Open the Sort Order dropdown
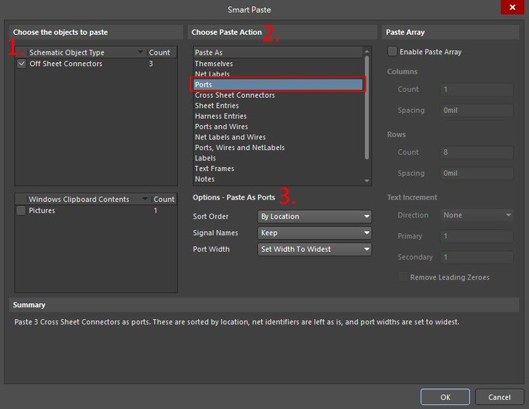 pyautogui.click(x=314, y=217)
